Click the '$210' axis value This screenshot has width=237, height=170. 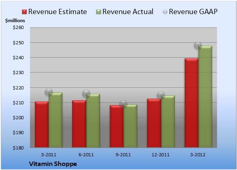tap(18, 103)
